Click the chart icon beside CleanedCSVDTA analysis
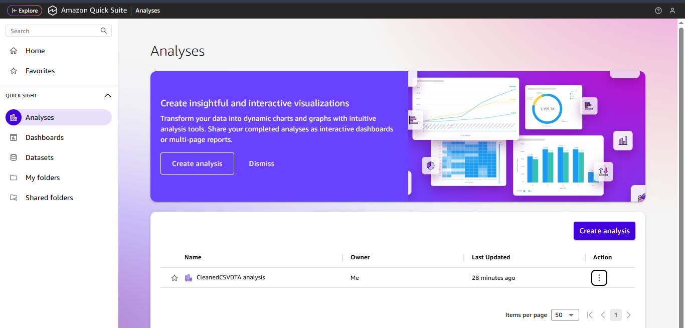 188,277
